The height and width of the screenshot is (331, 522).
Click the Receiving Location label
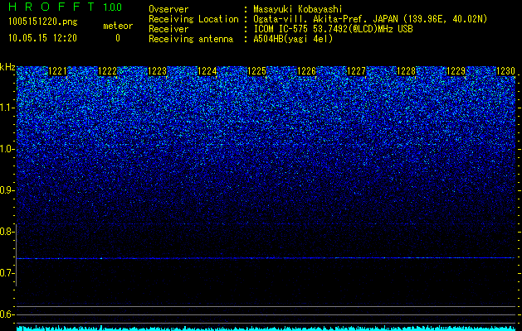[x=193, y=19]
